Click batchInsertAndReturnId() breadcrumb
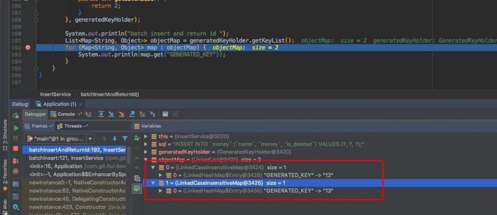497x215 pixels. tap(110, 94)
